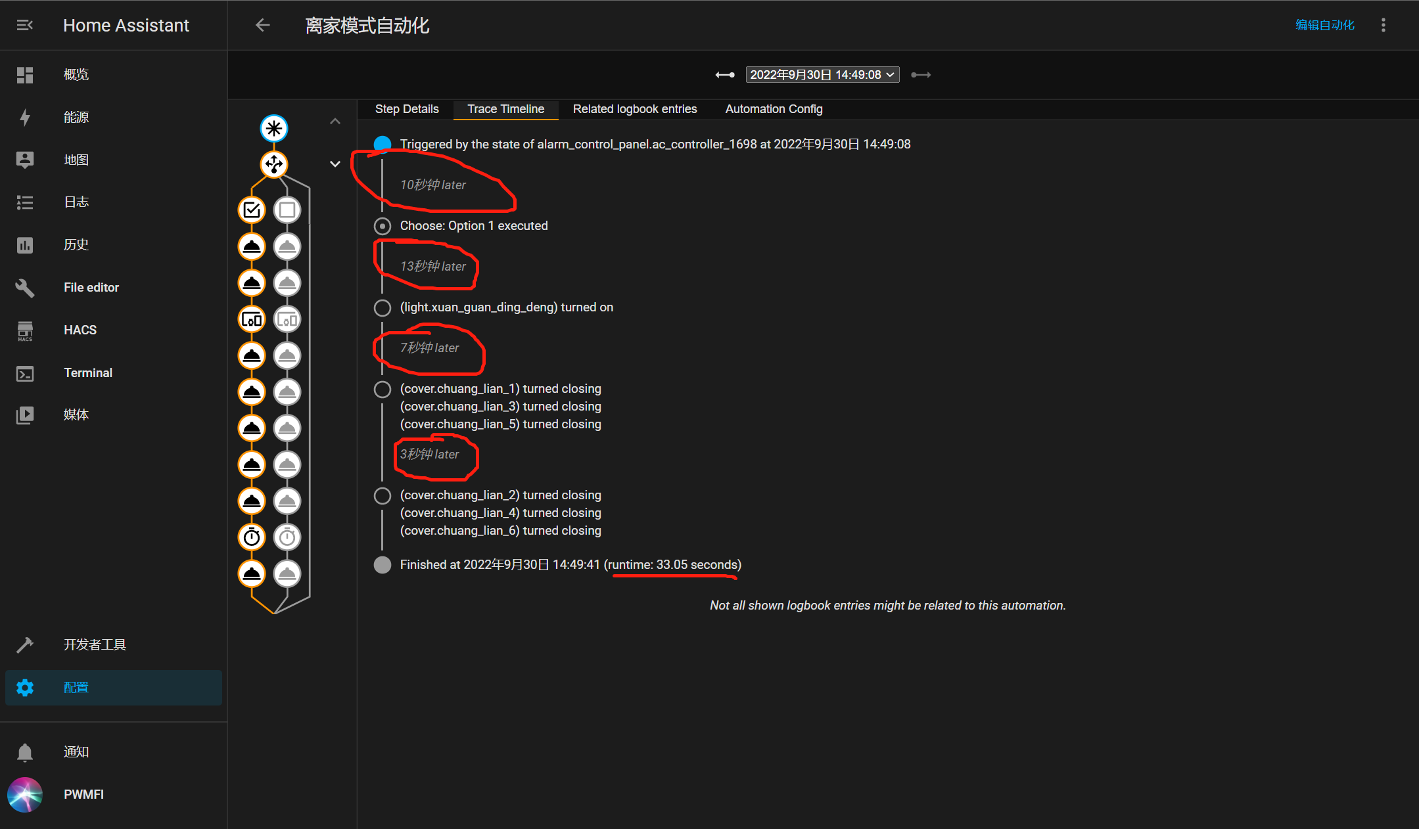The image size is (1419, 829).
Task: Collapse the sidebar with the hamburger menu icon
Action: click(25, 25)
